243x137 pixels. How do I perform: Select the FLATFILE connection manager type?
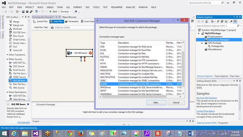click(141, 57)
